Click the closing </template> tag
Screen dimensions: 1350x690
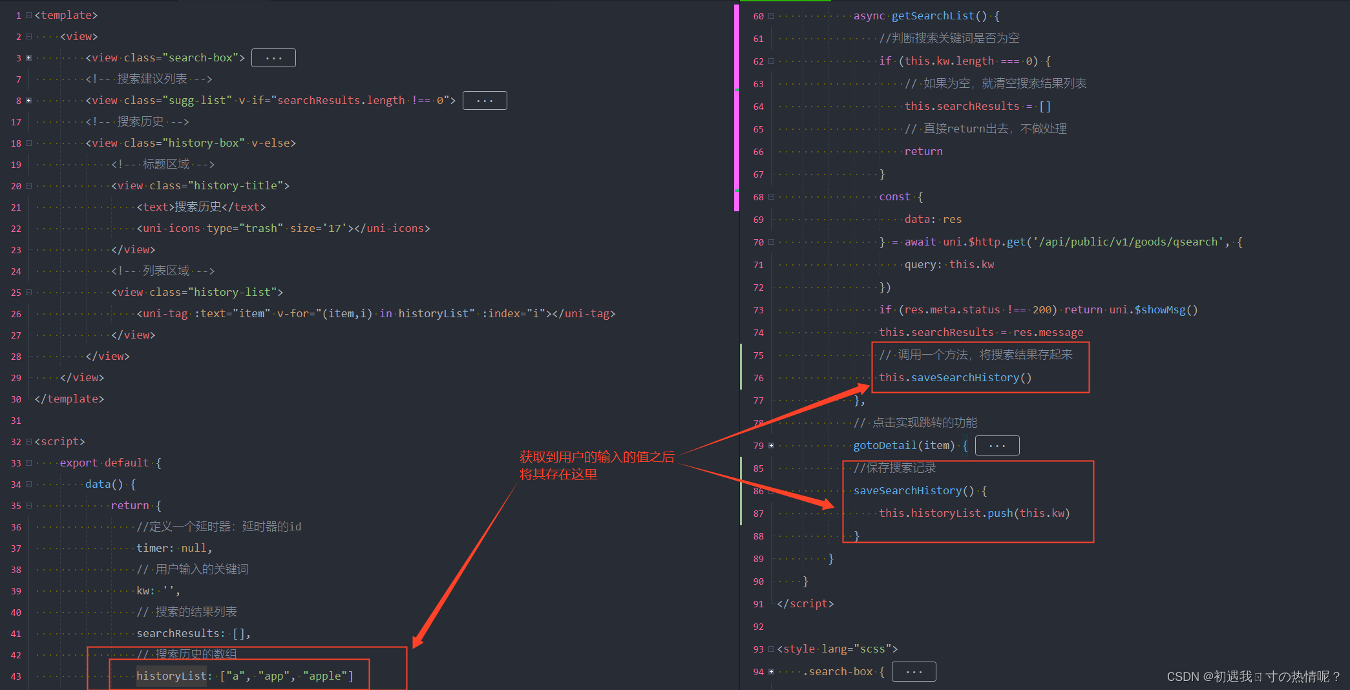69,399
